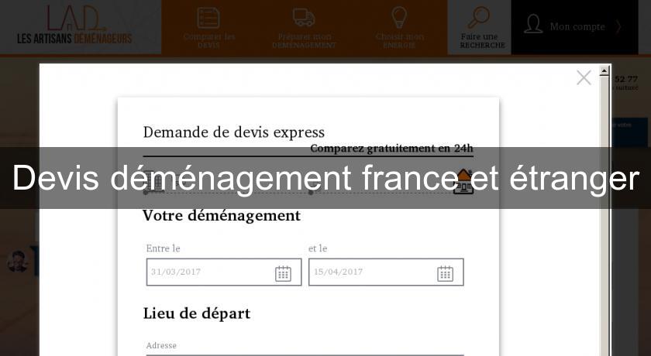Click the moving truck icon

click(x=304, y=17)
